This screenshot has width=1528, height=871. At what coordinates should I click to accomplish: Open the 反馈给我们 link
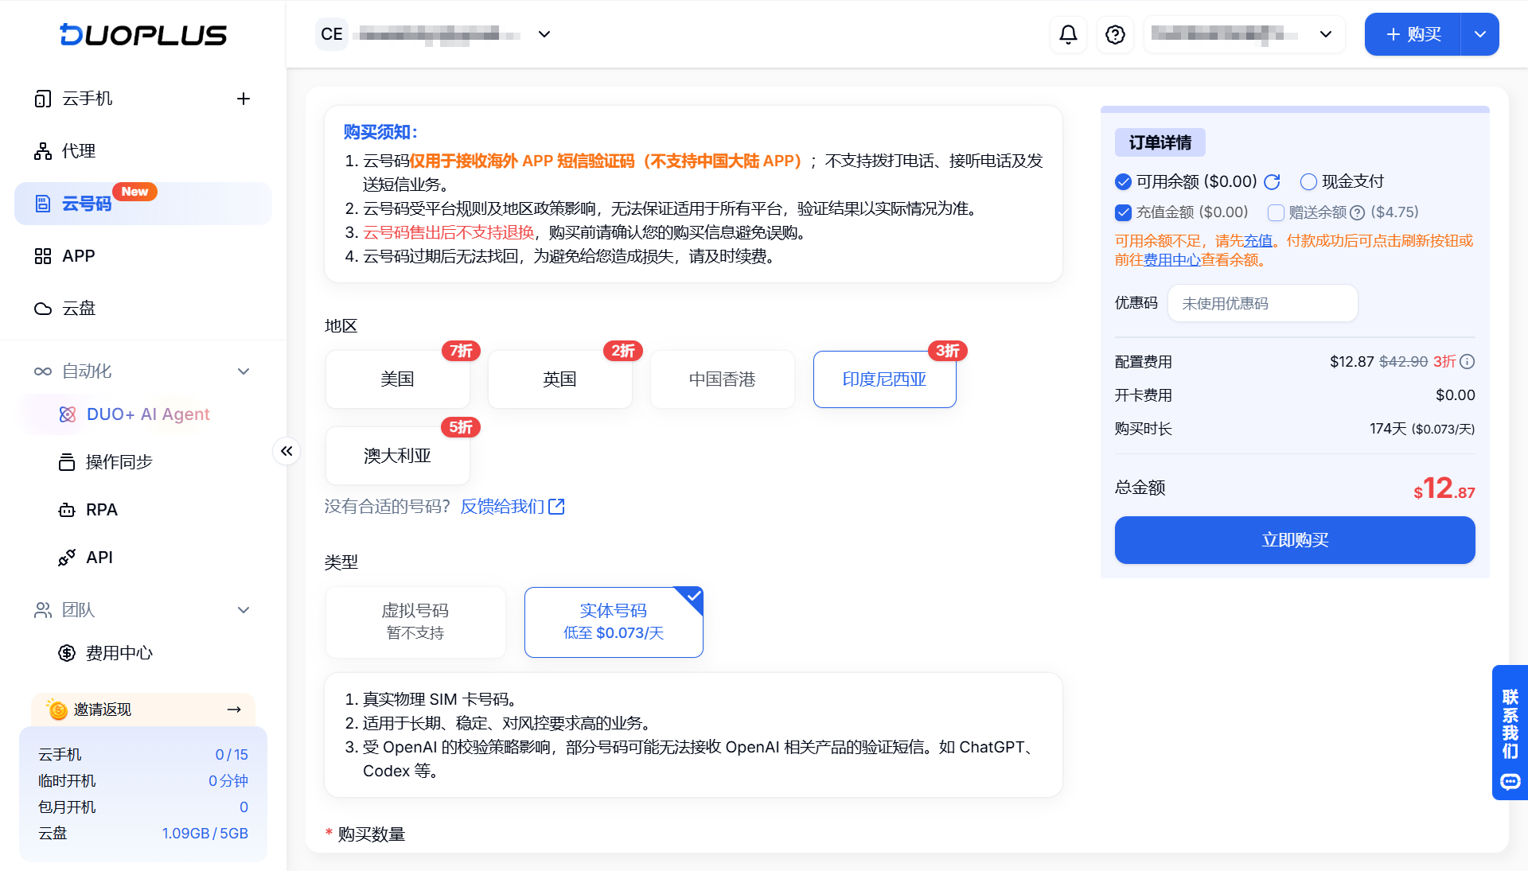point(502,507)
